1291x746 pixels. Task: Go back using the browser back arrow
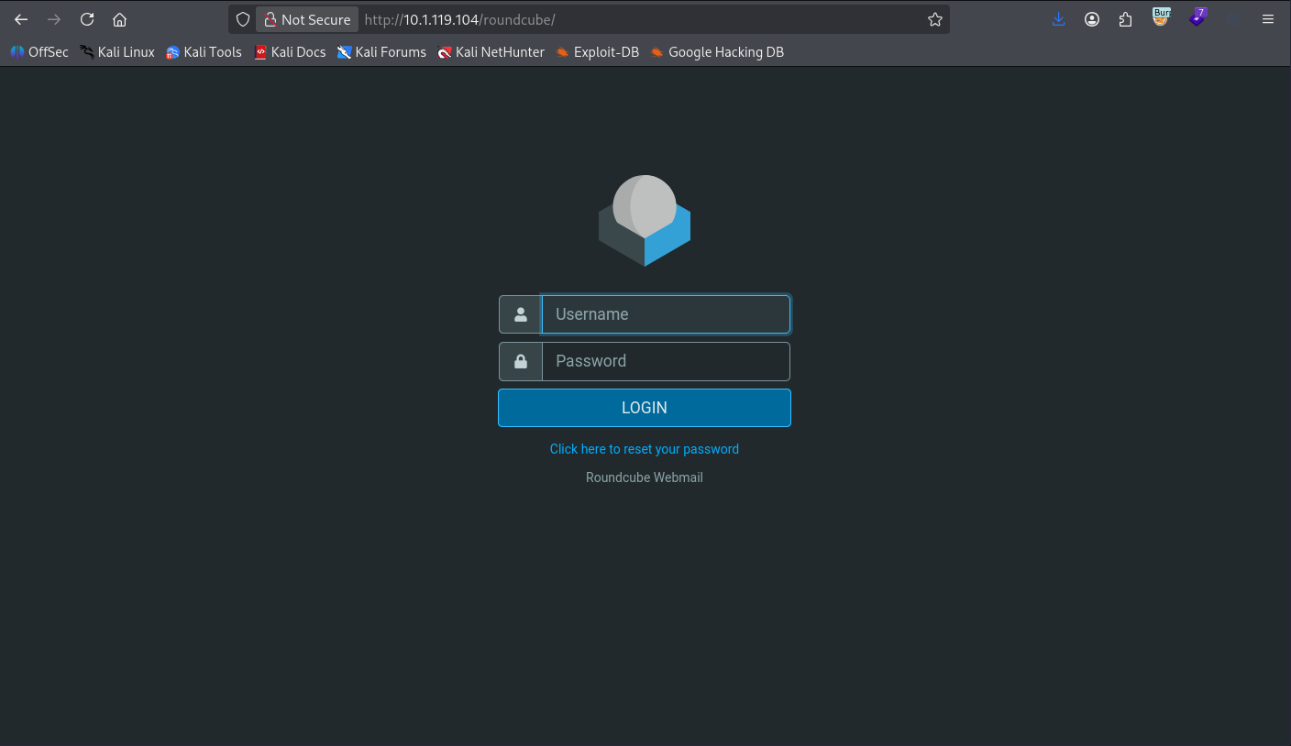point(21,19)
